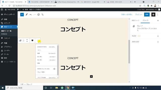Open the WordPress logo menu in admin bar
Viewport: 161px width, 90px height.
2,9
